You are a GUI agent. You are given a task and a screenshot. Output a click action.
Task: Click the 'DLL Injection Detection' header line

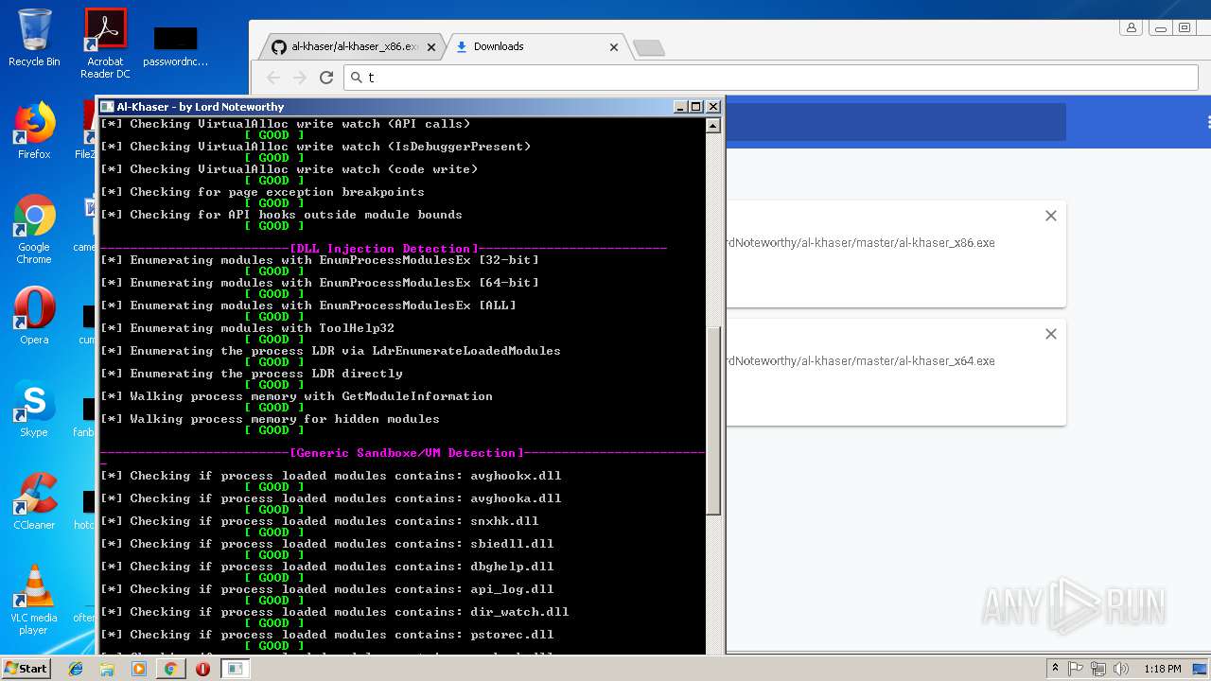coord(383,249)
